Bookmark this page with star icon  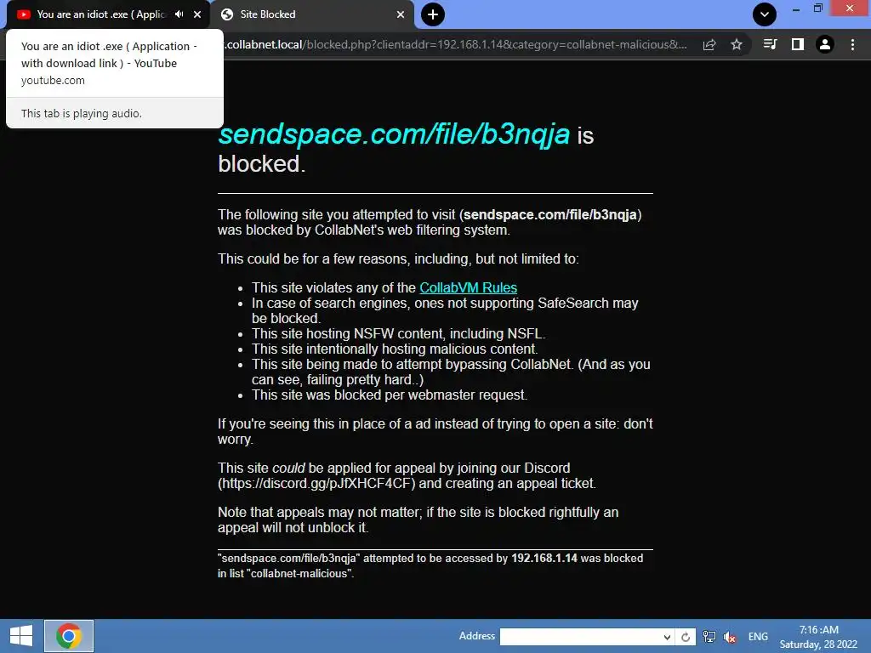tap(737, 44)
